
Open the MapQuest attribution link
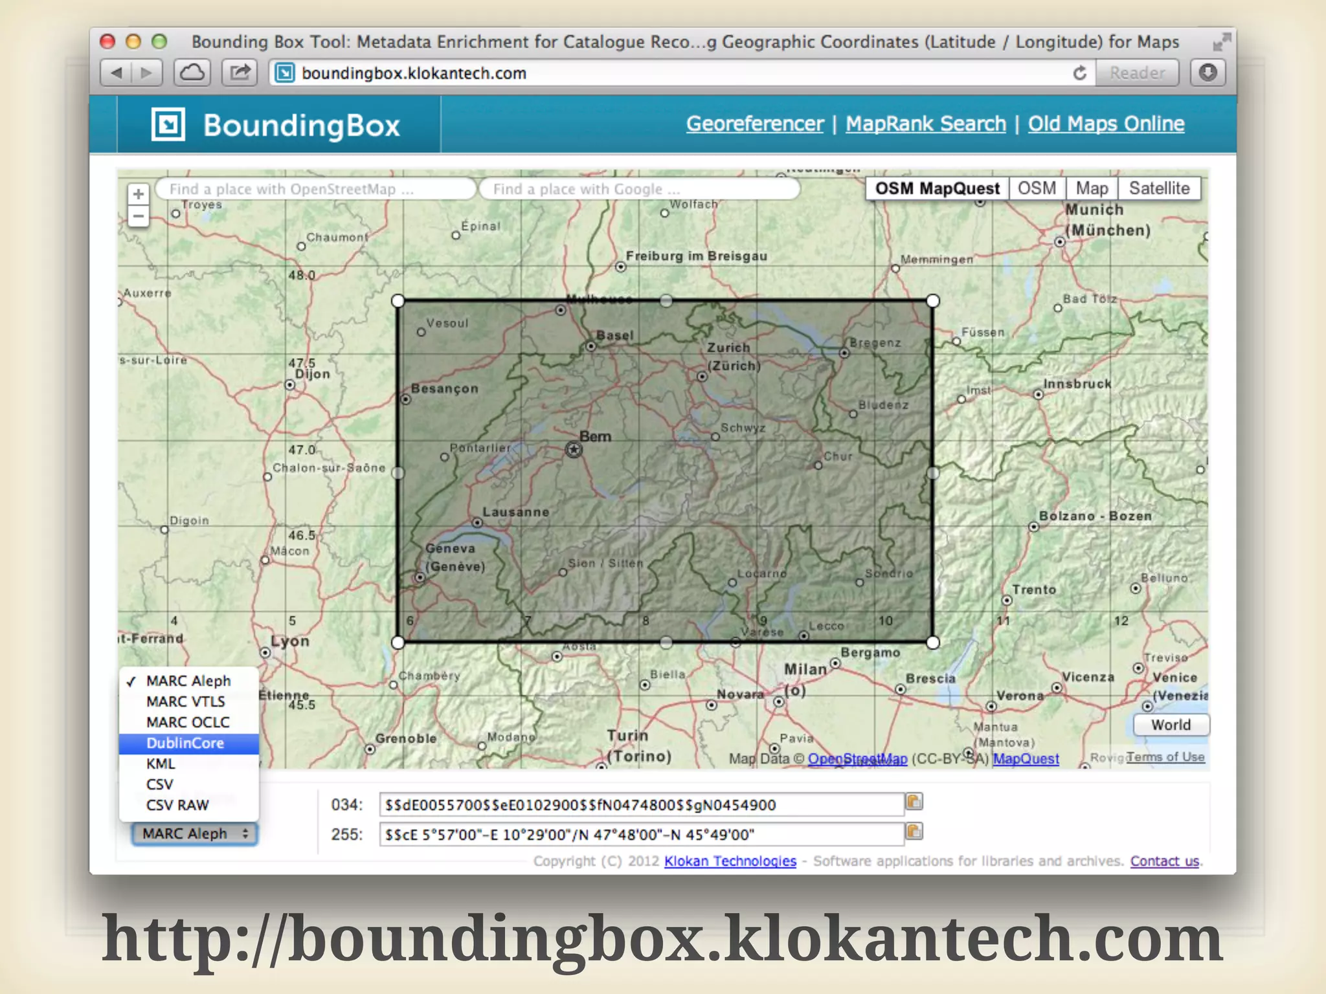pyautogui.click(x=1026, y=758)
